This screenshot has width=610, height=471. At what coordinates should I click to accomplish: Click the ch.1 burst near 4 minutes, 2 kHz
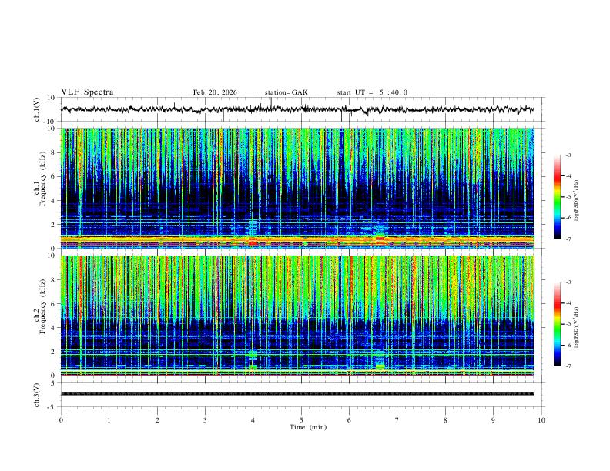click(x=253, y=225)
